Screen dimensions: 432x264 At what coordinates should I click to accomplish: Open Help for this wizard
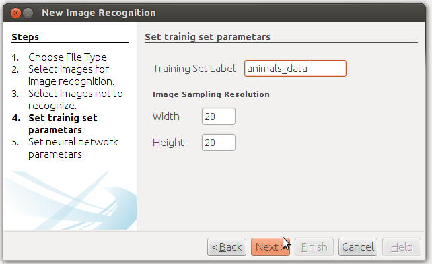(402, 247)
